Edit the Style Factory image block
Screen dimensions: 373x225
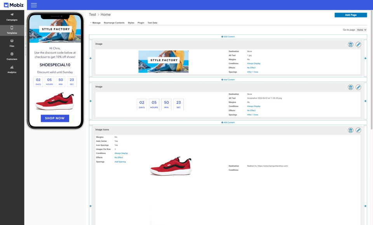[x=358, y=44]
